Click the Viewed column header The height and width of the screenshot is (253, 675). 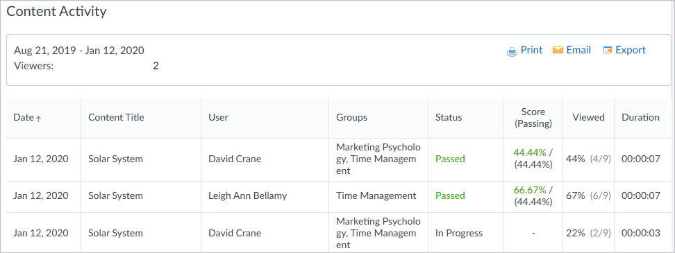coord(588,118)
